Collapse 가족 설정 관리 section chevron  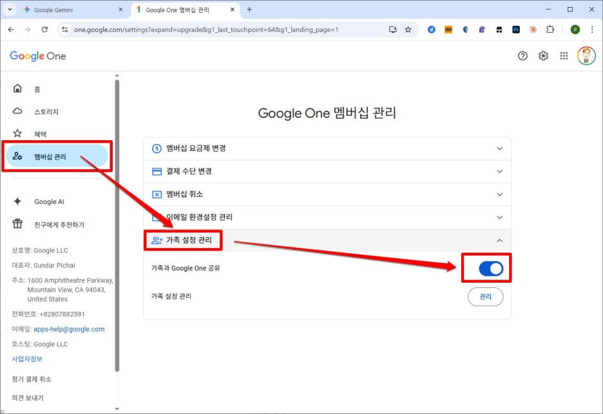click(x=499, y=240)
